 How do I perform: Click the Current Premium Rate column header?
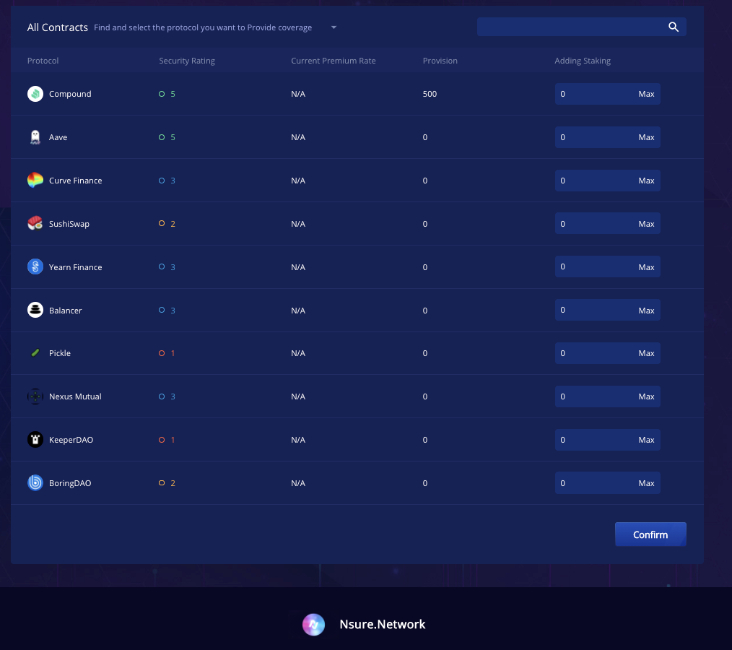[x=334, y=61]
